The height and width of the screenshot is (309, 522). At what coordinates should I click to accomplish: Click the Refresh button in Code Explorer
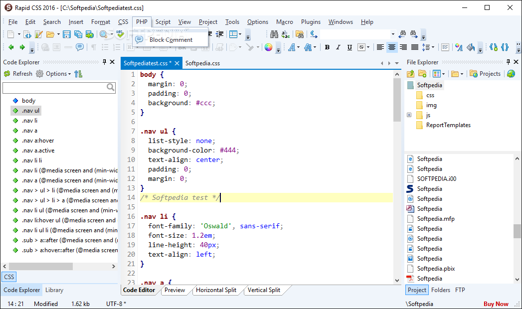point(18,74)
